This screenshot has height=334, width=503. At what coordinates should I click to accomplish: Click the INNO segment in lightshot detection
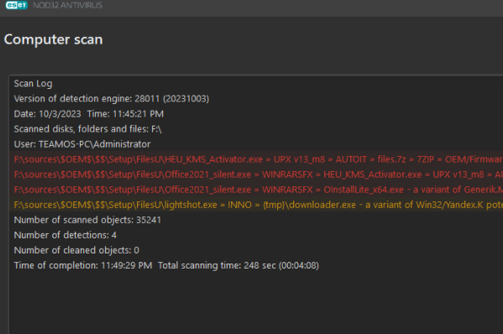239,205
